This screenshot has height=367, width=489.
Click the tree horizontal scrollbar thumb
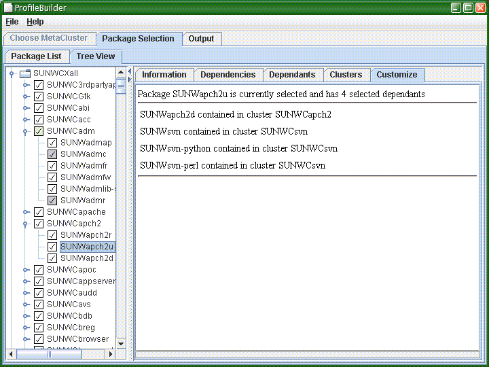49,354
